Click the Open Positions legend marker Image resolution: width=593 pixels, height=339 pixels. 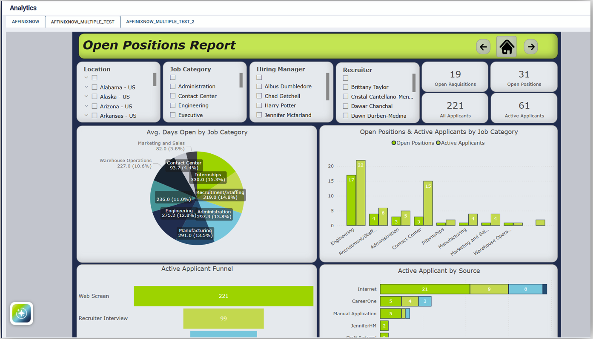[x=394, y=143]
